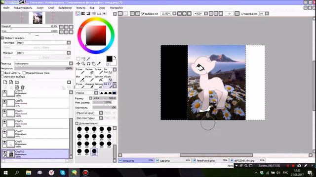Choose the Убрать selection eraser tool
The width and height of the screenshot is (316, 177).
click(108, 78)
